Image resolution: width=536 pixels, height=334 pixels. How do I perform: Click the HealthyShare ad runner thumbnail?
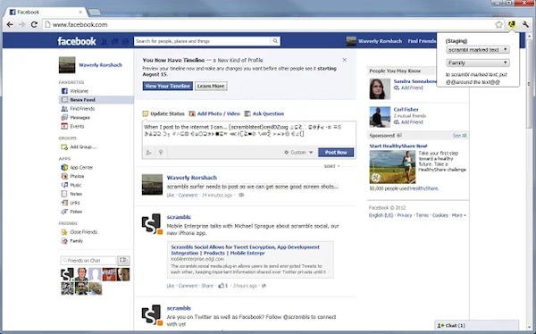392,167
